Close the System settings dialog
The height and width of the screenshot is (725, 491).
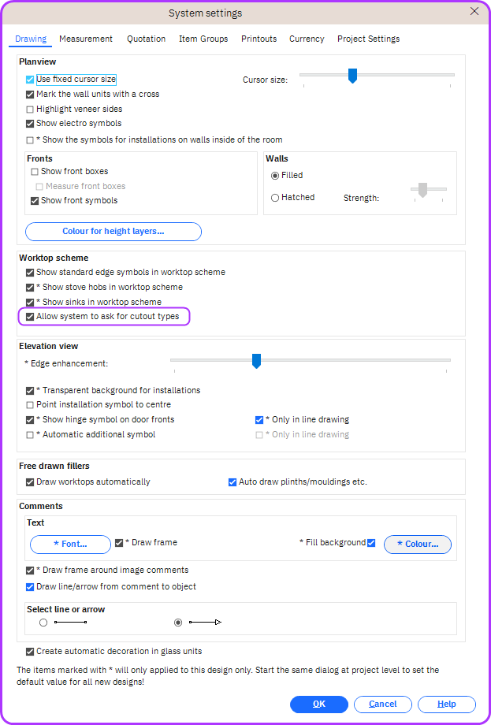point(474,12)
